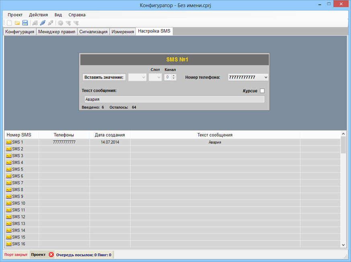
Task: Click the Телефоны column header
Action: (64, 135)
